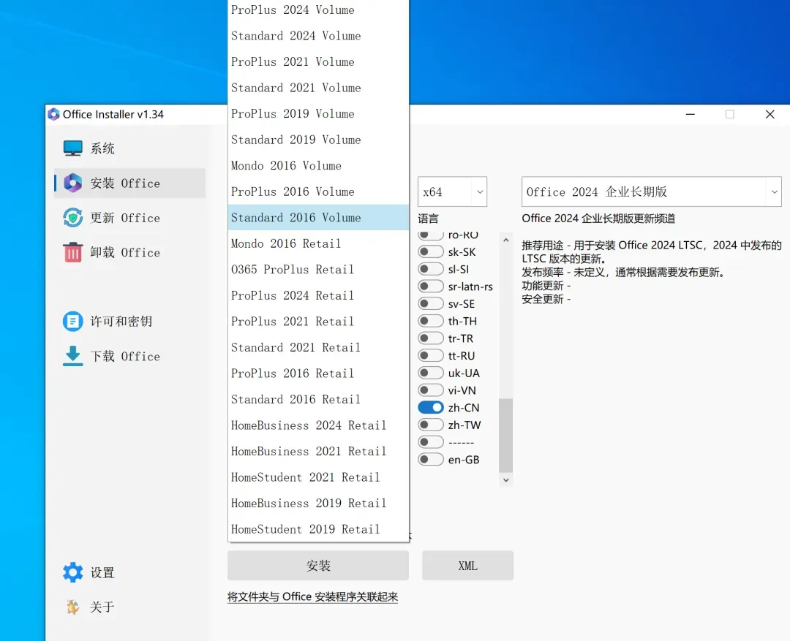Choose O365 ProPlus Retail
Image resolution: width=790 pixels, height=641 pixels.
[x=318, y=270]
